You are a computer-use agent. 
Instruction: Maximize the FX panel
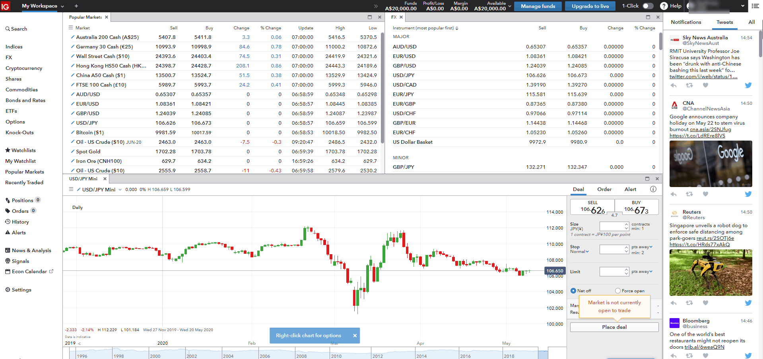click(x=648, y=17)
